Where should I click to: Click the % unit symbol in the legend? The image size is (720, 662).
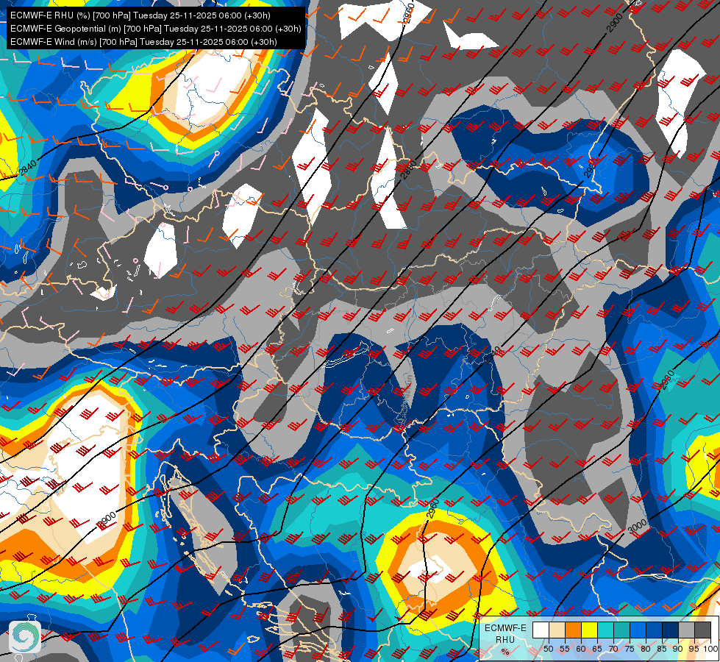click(x=505, y=652)
